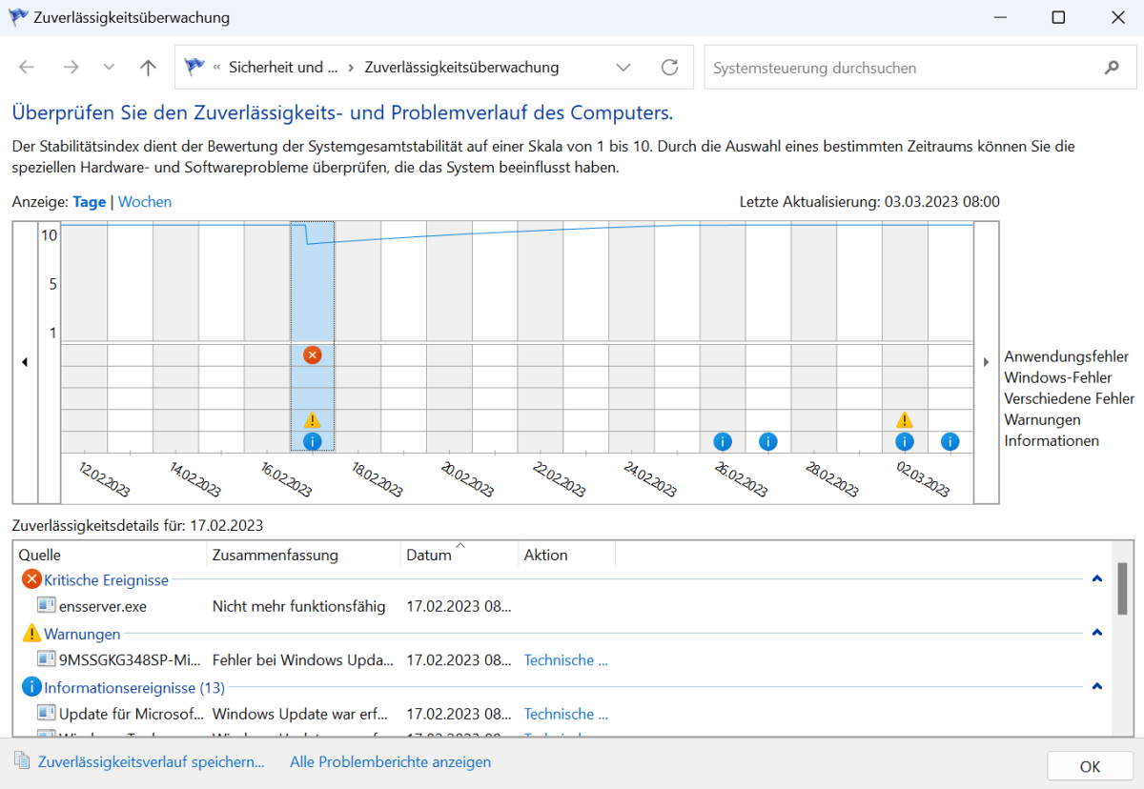The image size is (1144, 789).
Task: Click the red critical error icon on 17.02.2023
Action: 312,354
